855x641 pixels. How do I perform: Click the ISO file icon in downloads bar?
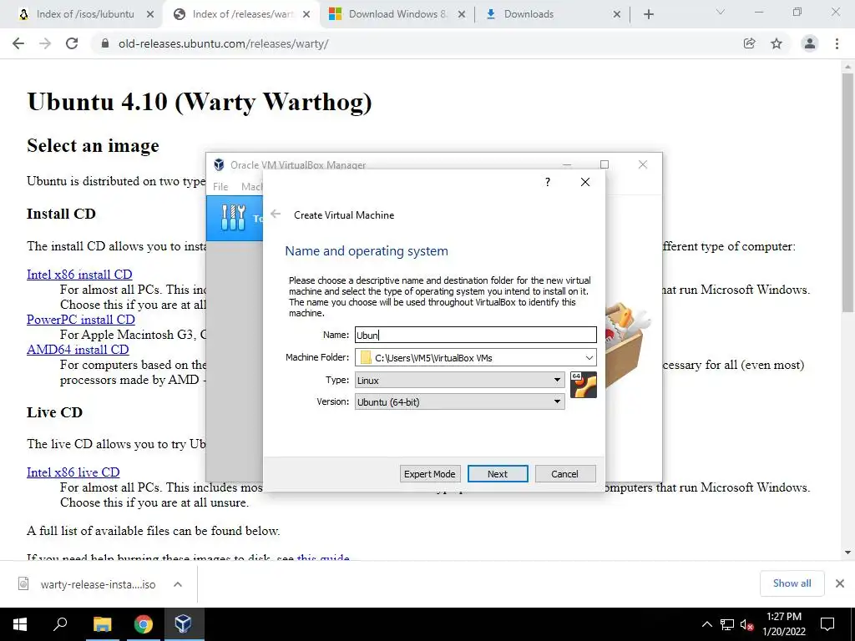23,583
